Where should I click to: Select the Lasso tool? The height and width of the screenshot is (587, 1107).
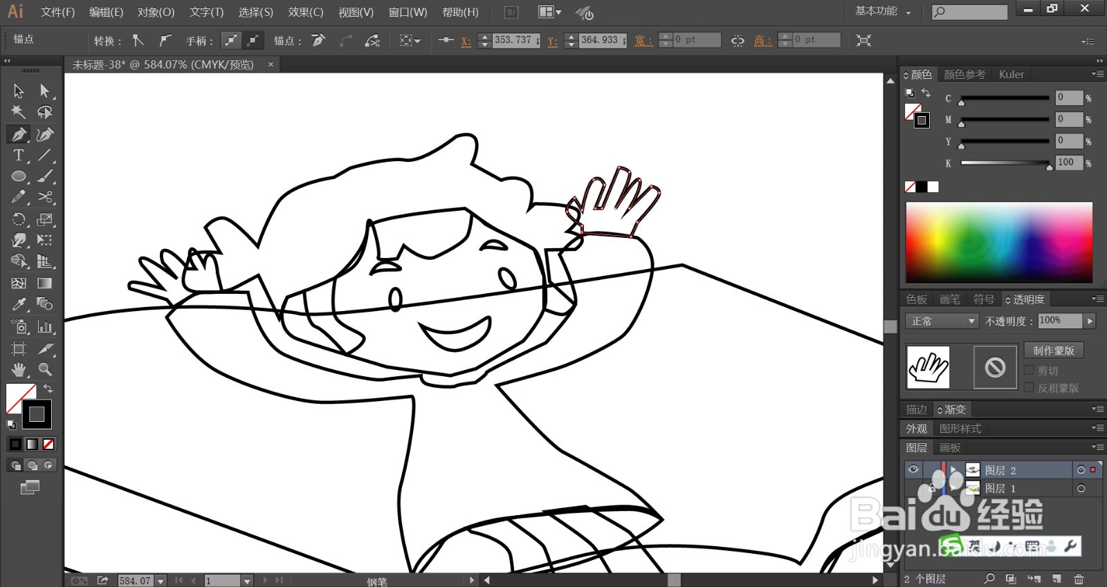tap(45, 112)
